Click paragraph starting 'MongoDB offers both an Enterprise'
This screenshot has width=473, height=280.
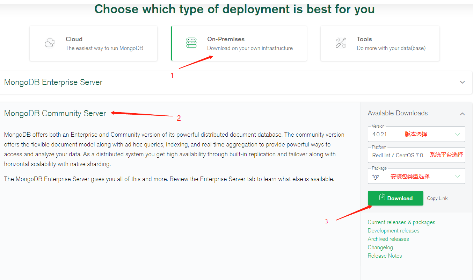pos(174,149)
